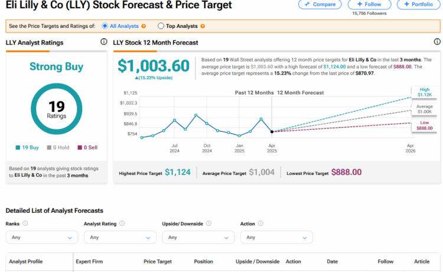
Task: Click the Compare button
Action: click(320, 4)
